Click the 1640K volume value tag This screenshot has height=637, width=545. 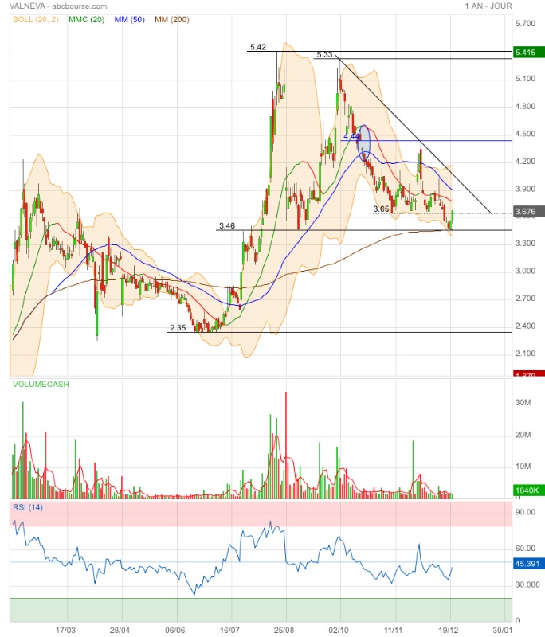coord(528,490)
